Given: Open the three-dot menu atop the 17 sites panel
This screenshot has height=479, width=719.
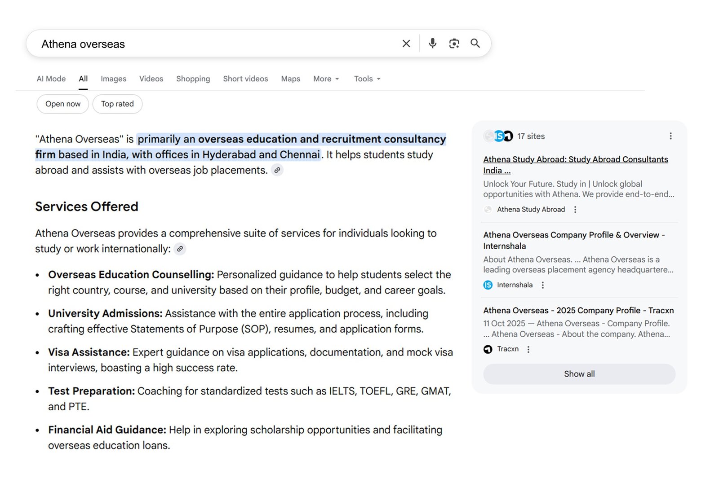Looking at the screenshot, I should (x=670, y=136).
